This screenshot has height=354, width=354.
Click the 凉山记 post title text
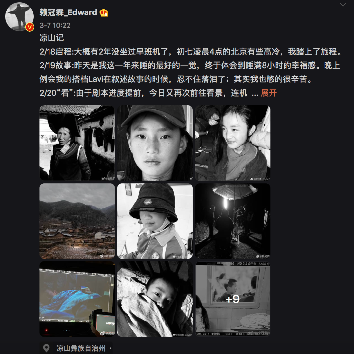click(52, 38)
